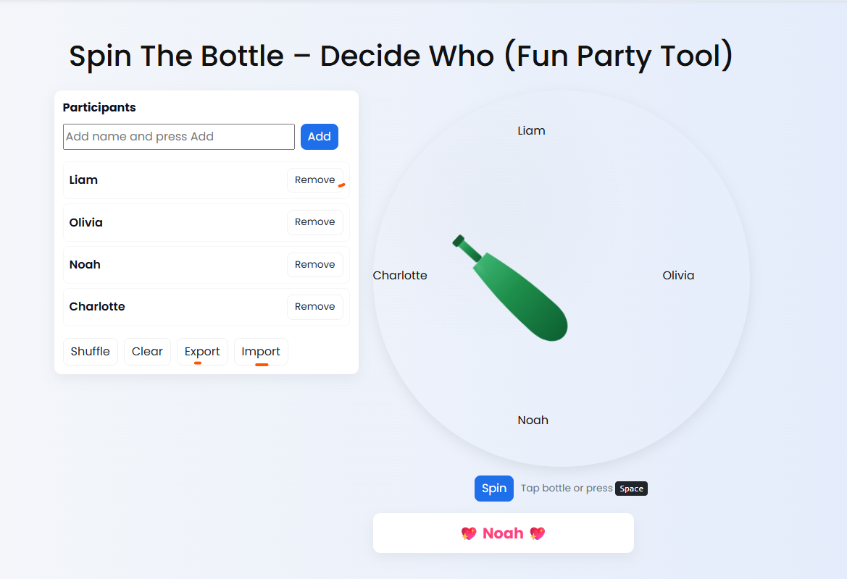Remove Olivia from the list
This screenshot has height=579, width=847.
314,222
